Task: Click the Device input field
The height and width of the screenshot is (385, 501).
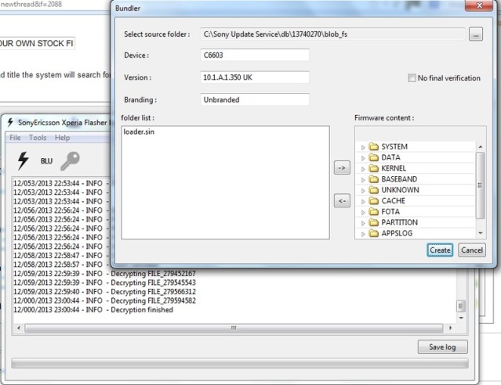Action: (255, 56)
